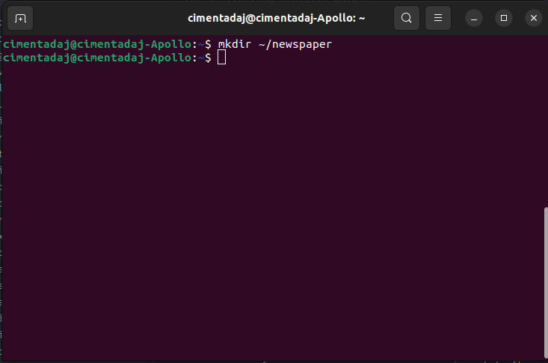Open the hamburger menu
The width and height of the screenshot is (548, 363).
tap(438, 17)
